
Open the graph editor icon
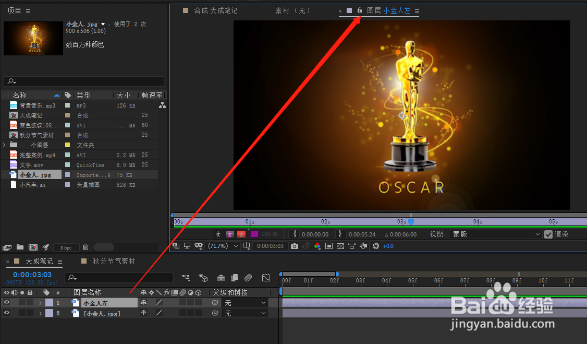click(266, 278)
